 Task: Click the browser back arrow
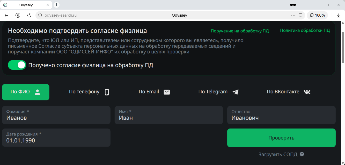6,15
